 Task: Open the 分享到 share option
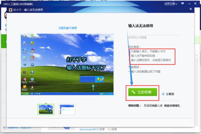tap(168, 94)
